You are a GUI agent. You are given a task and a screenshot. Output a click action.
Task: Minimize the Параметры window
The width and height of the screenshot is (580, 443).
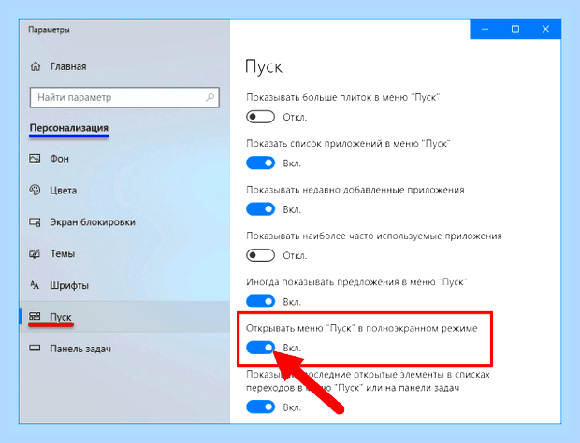pos(485,29)
